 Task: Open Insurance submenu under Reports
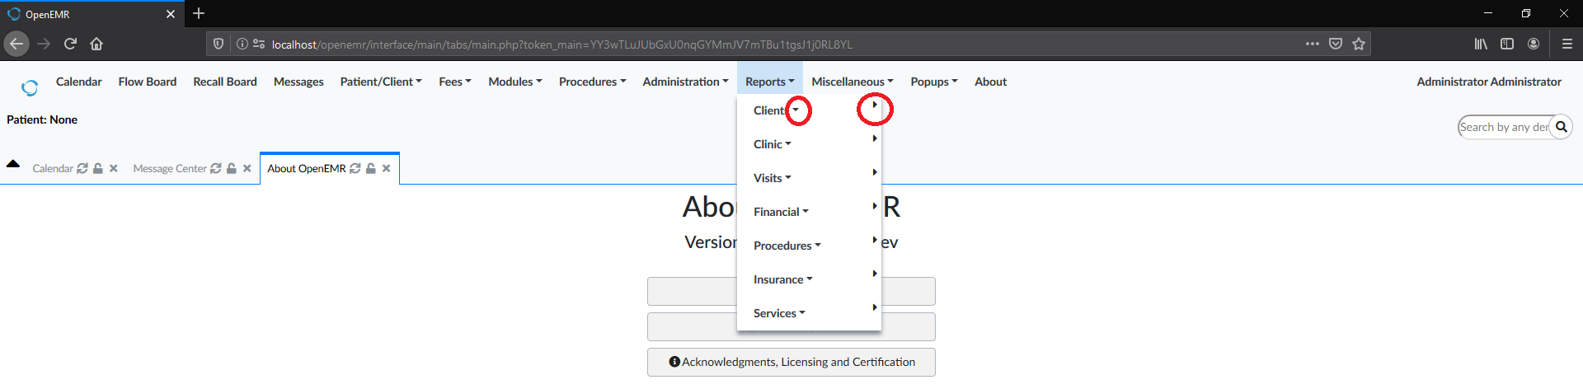click(809, 279)
